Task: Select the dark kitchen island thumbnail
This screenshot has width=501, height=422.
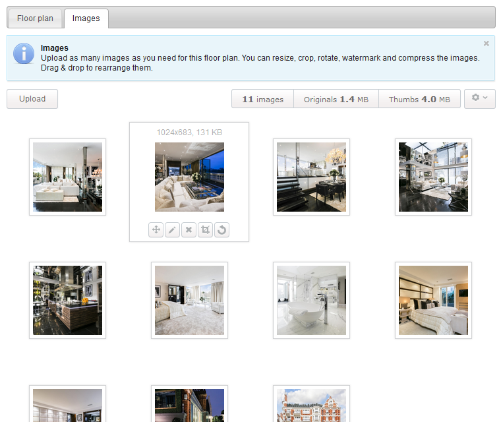Action: click(x=67, y=301)
